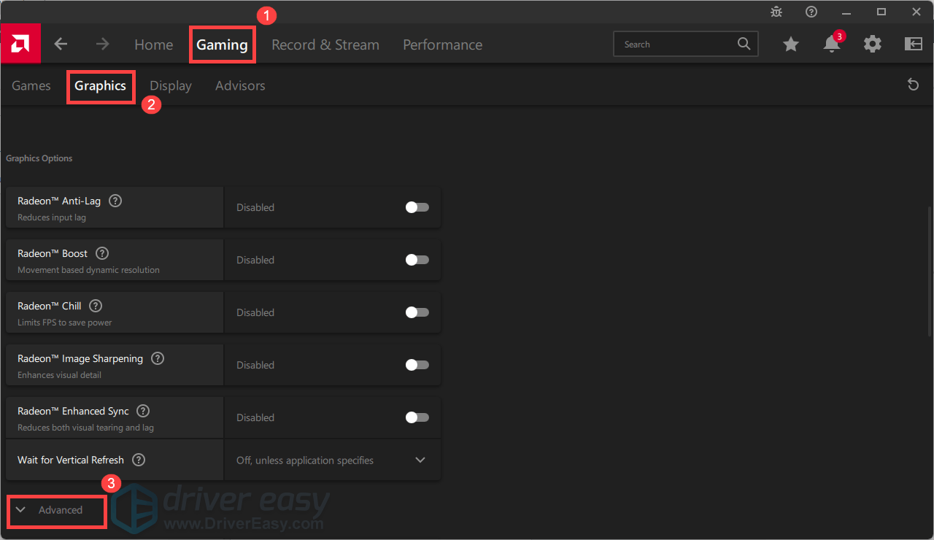Click the Search input field
This screenshot has width=934, height=540.
pyautogui.click(x=686, y=44)
